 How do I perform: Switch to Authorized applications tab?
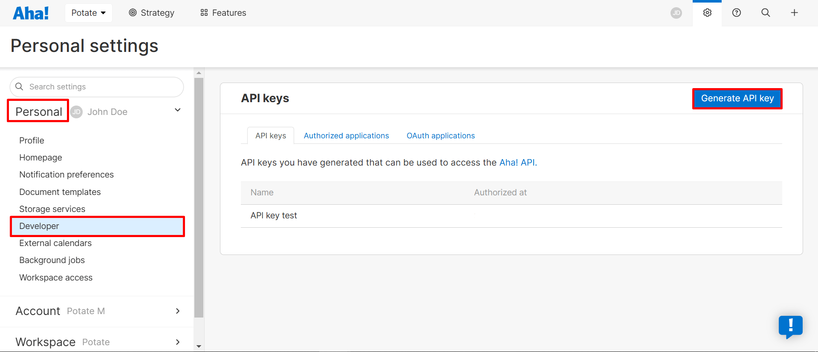(346, 136)
